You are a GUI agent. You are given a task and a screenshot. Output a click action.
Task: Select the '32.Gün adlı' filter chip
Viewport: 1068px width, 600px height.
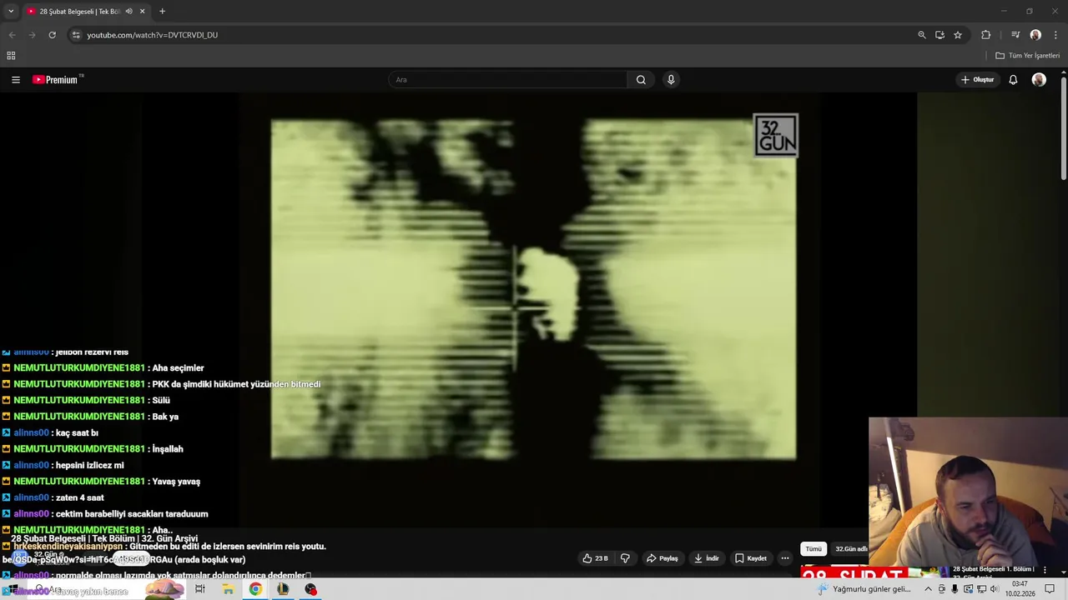click(851, 549)
